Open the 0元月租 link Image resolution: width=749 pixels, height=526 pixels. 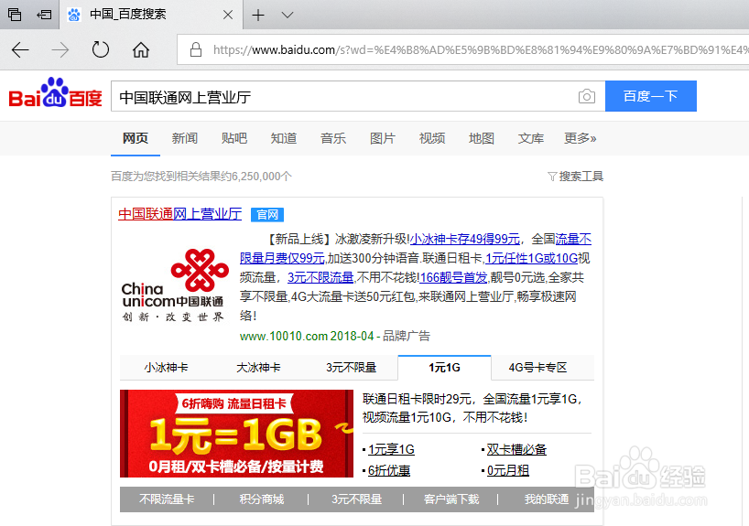click(508, 470)
